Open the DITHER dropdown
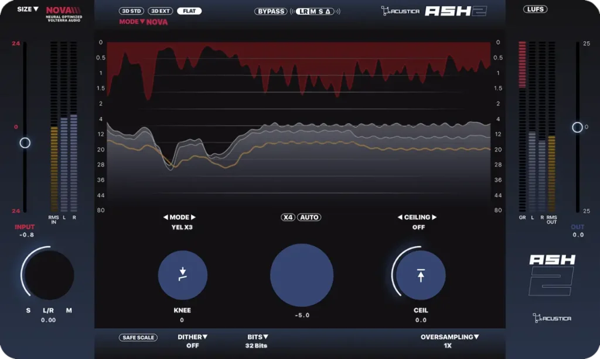Image resolution: width=600 pixels, height=359 pixels. coord(192,337)
